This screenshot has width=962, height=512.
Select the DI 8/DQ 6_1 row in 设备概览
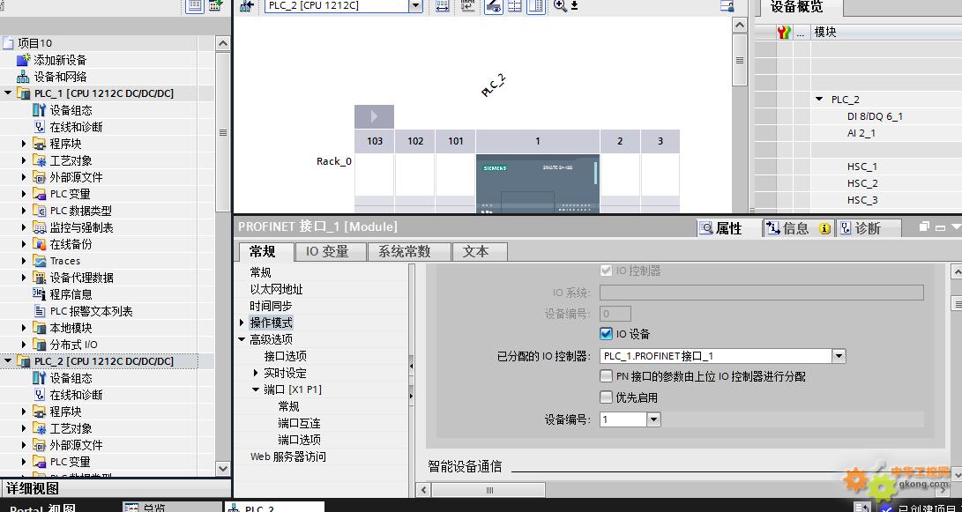[875, 116]
